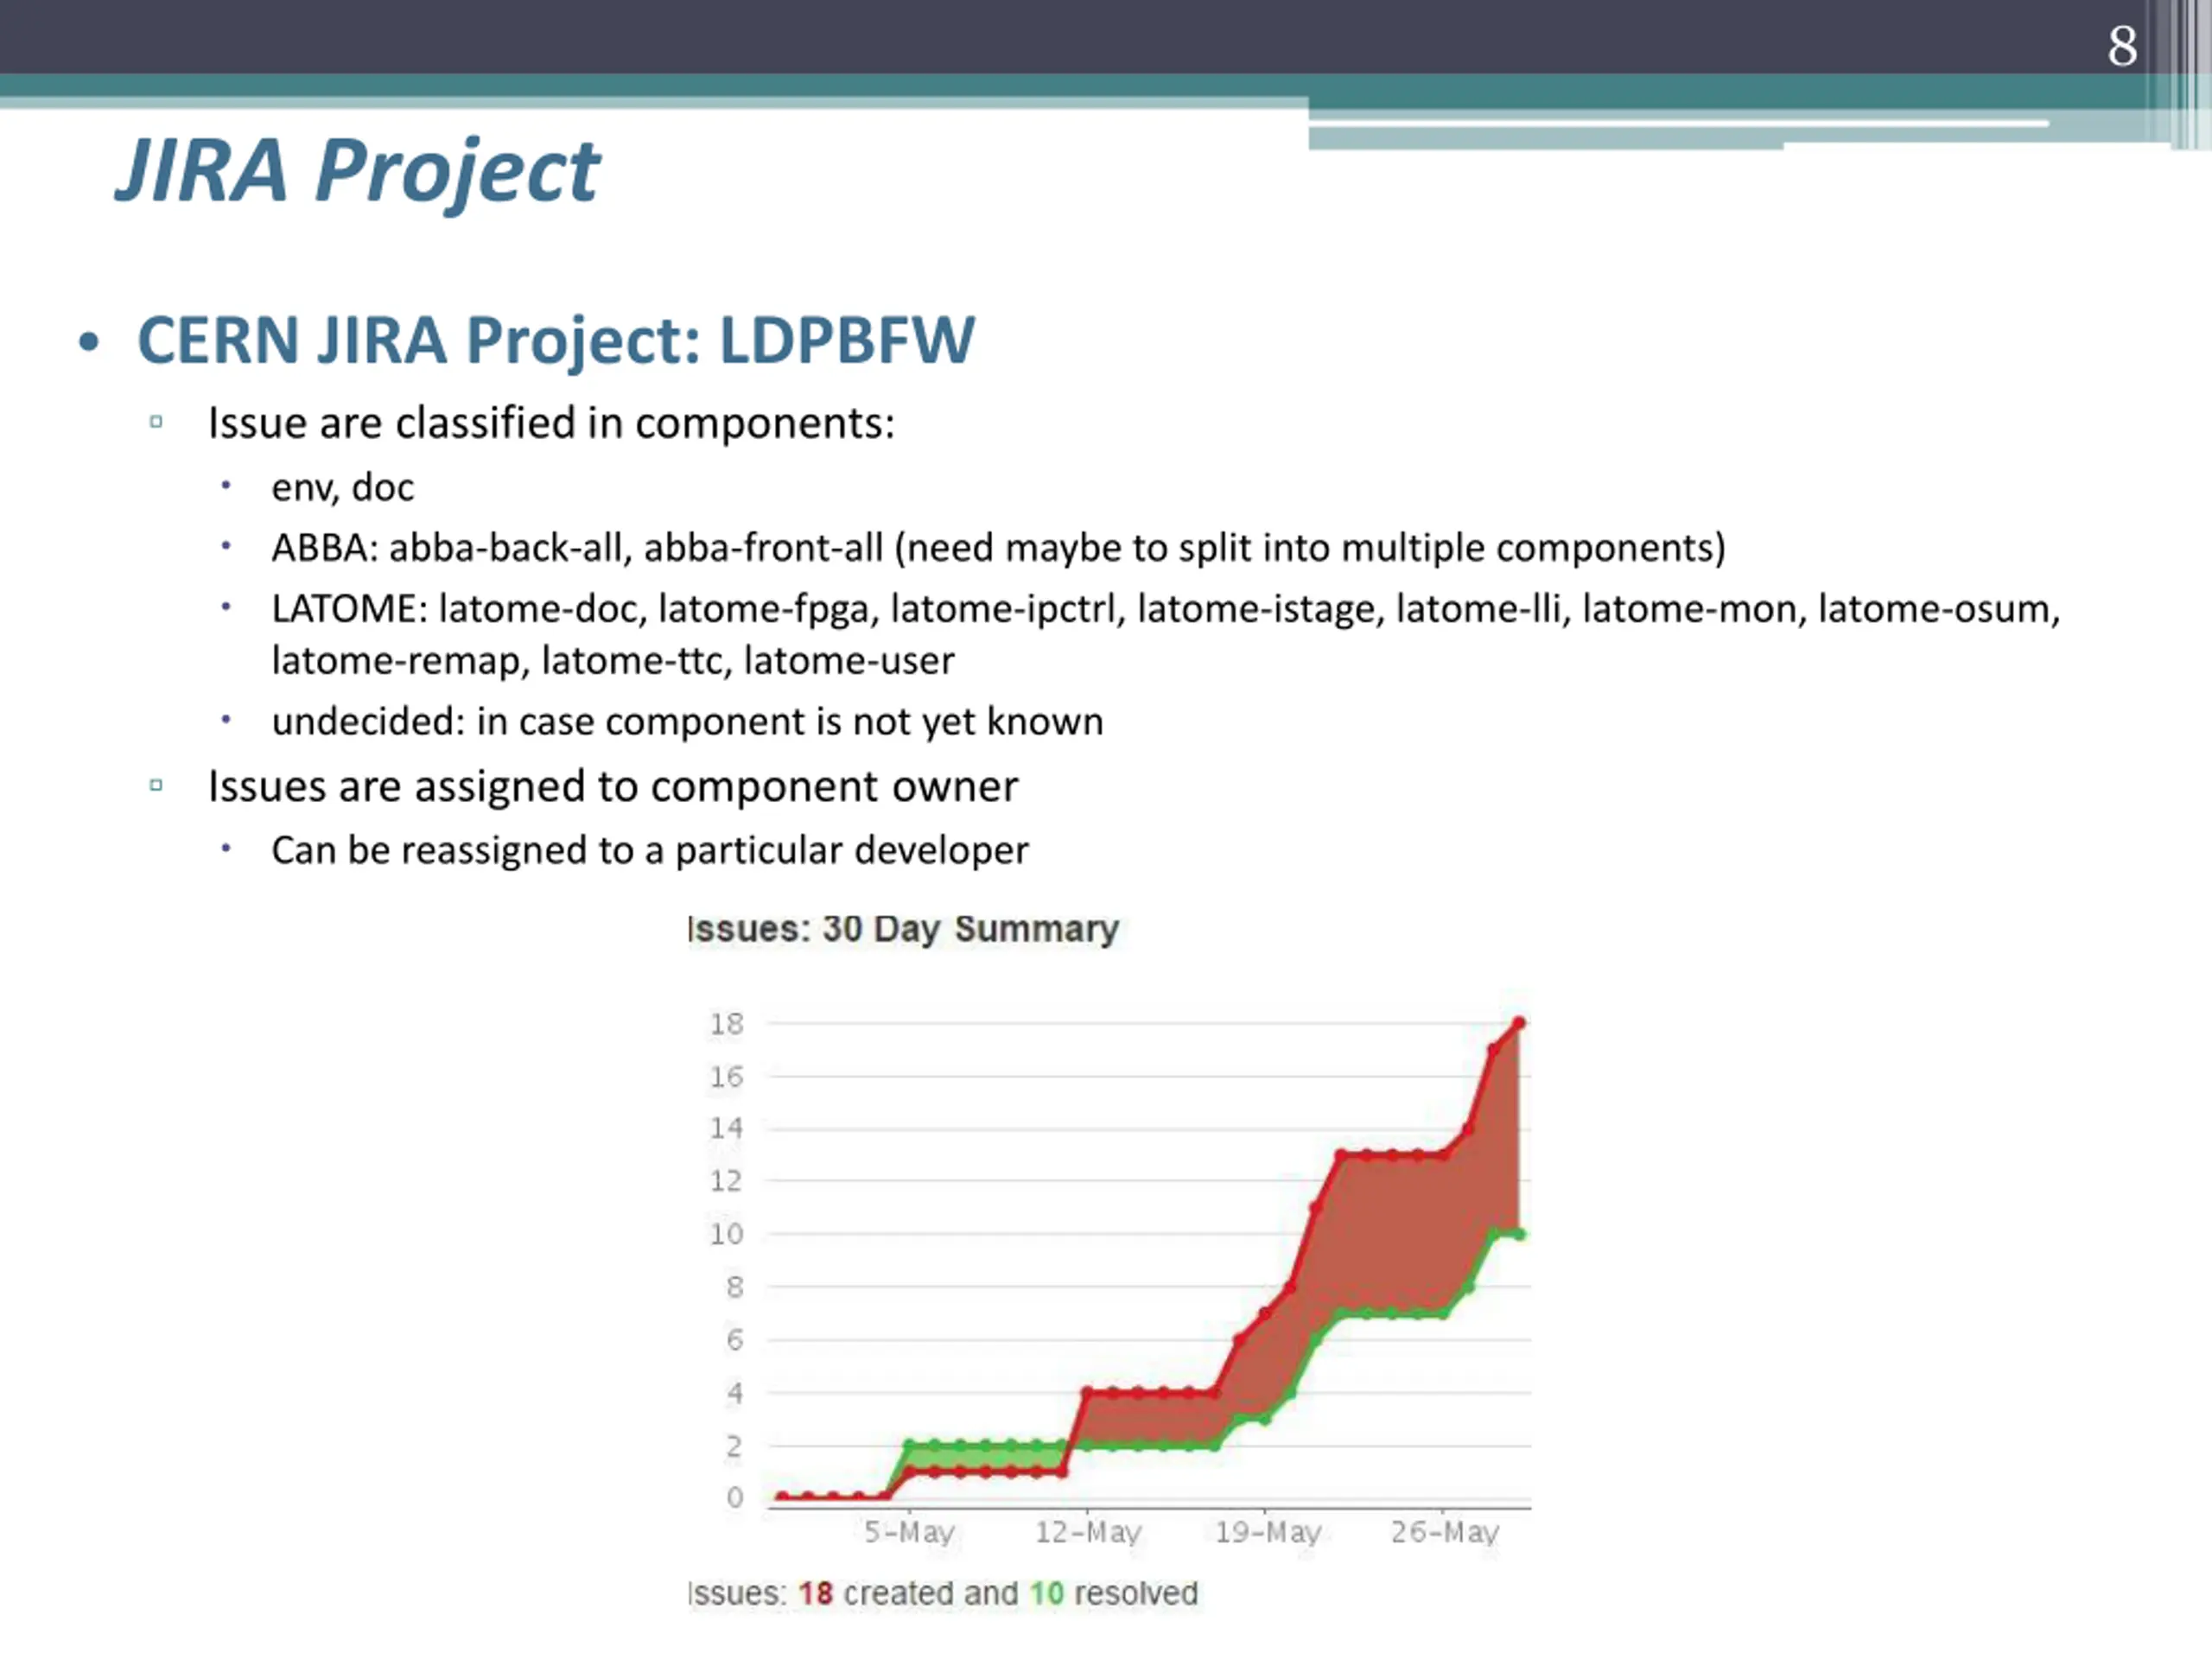Viewport: 2212px width, 1659px height.
Task: Click y-axis label 18
Action: (727, 1024)
